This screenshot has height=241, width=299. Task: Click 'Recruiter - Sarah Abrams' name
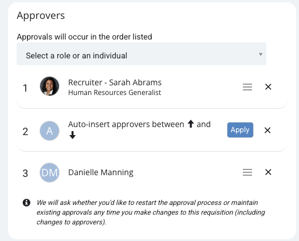(x=115, y=82)
